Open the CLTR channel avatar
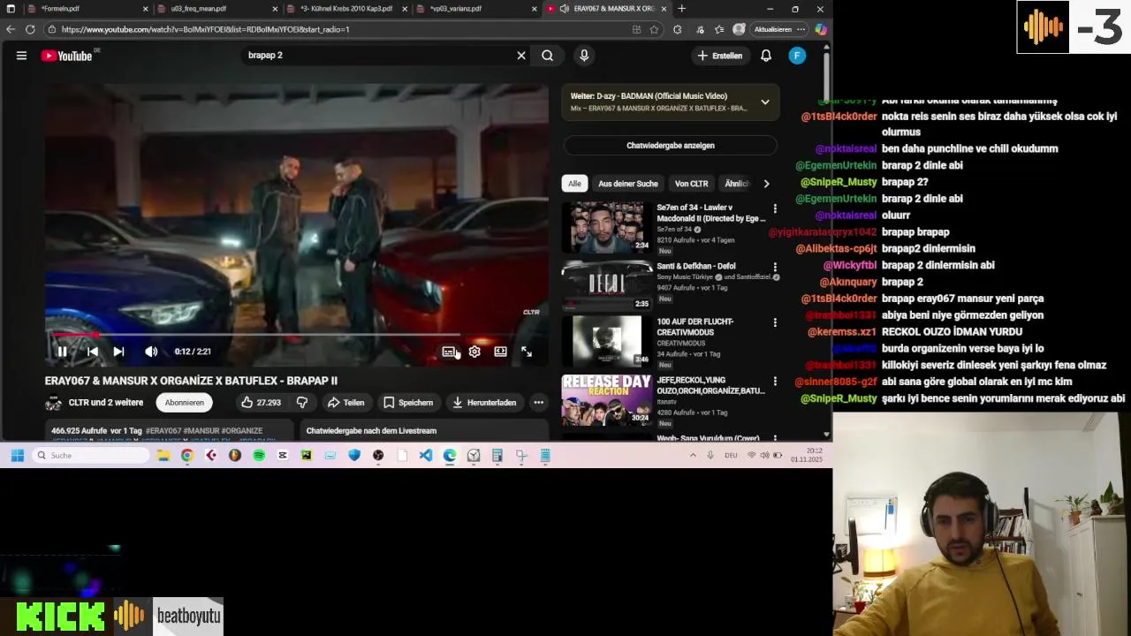Image resolution: width=1131 pixels, height=636 pixels. click(53, 403)
